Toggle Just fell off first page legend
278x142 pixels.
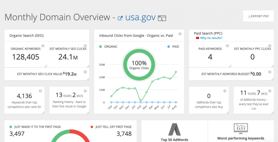111,127
